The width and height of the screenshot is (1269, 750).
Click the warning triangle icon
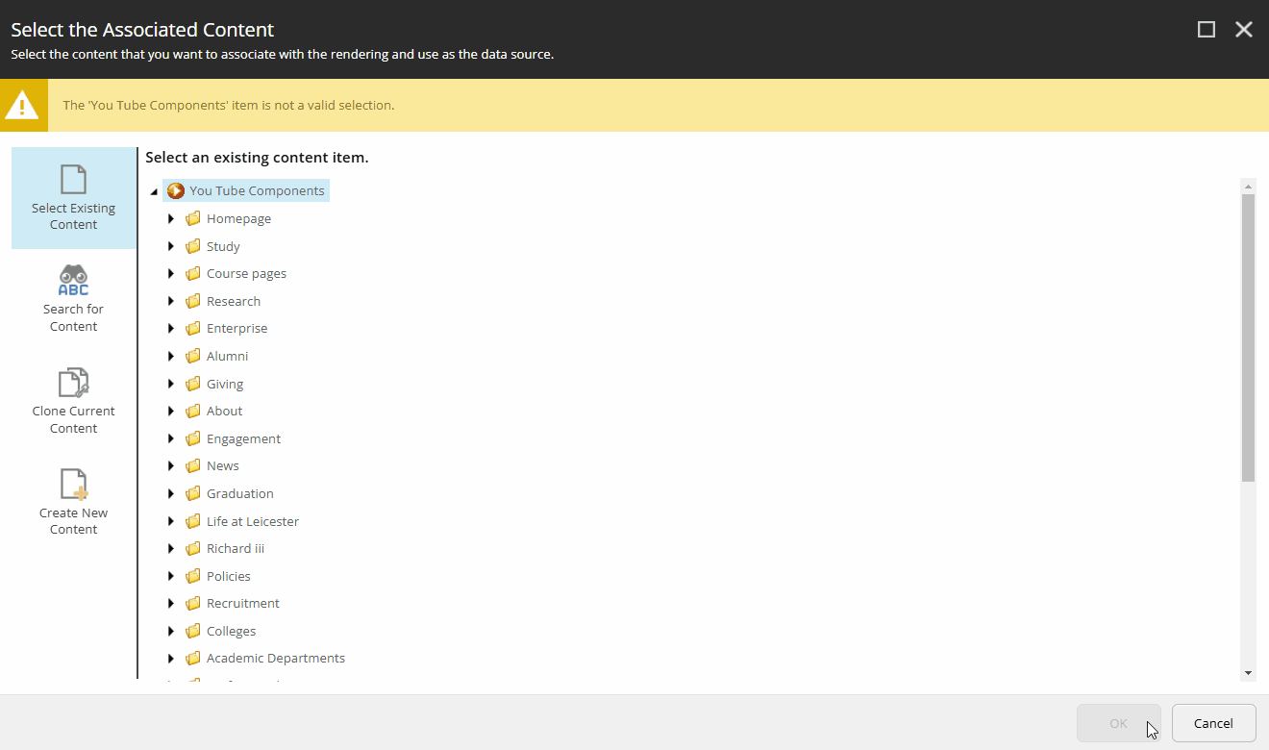23,104
